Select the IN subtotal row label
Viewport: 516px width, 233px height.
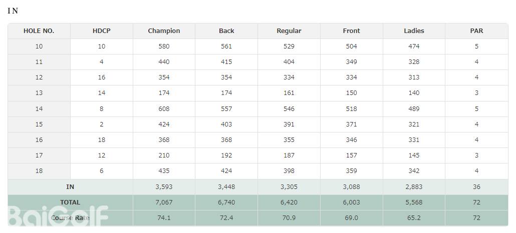click(70, 187)
